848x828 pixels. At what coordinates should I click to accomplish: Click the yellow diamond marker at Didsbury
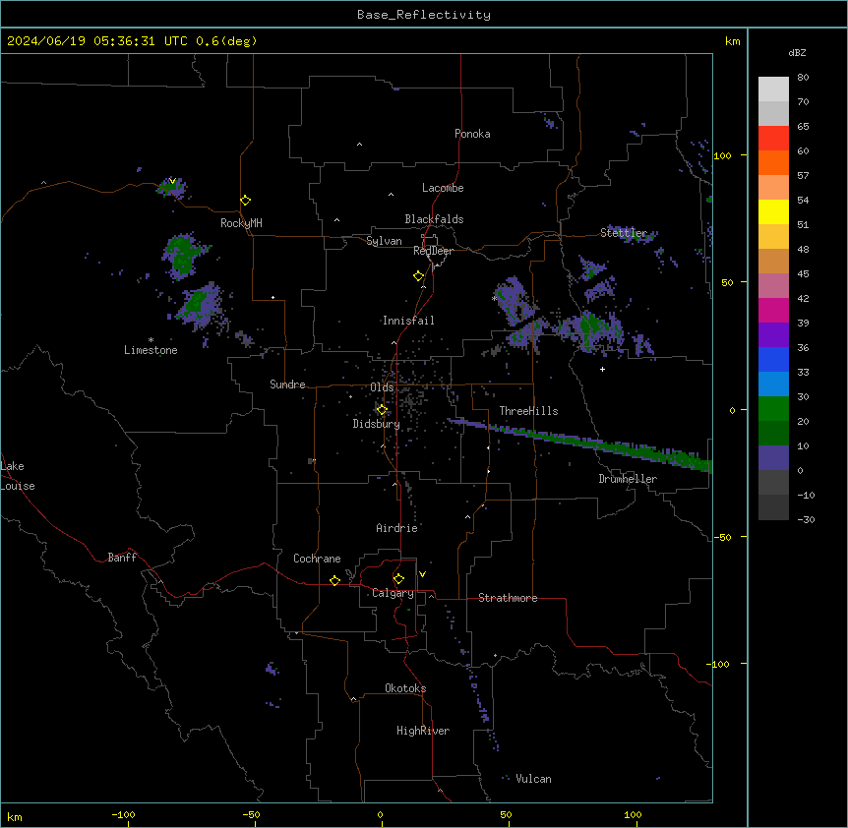point(382,410)
